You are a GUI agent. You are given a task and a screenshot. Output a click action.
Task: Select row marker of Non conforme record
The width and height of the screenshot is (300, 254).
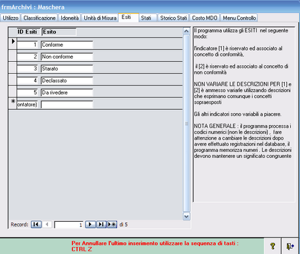13,56
